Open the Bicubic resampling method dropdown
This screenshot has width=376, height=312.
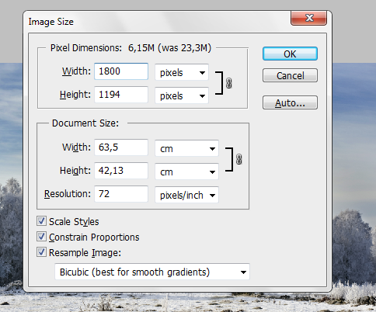click(152, 272)
